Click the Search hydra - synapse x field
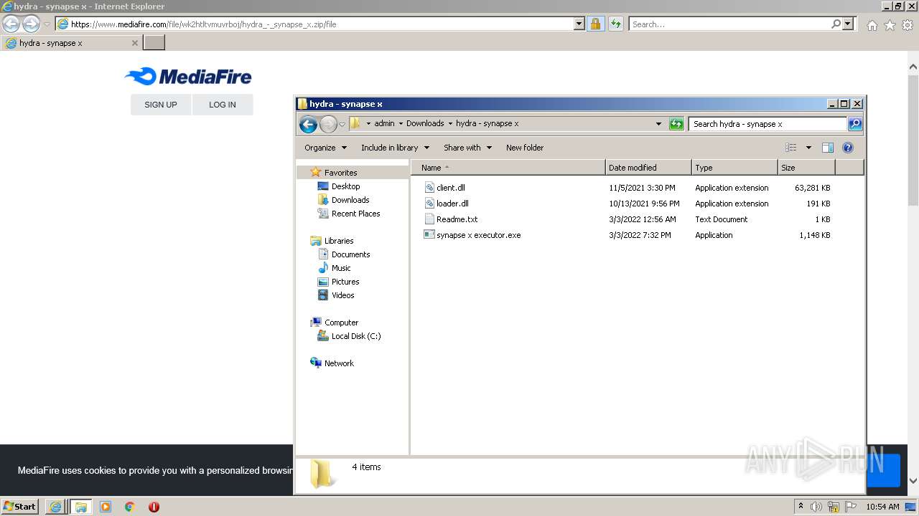 [768, 124]
